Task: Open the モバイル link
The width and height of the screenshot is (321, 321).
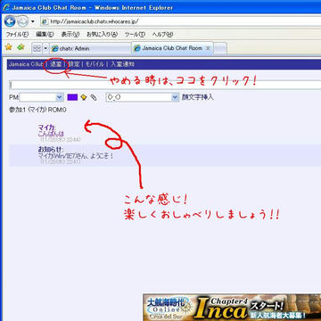Action: coord(95,64)
